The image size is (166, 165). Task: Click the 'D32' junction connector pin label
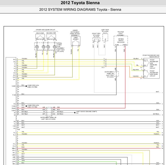pyautogui.click(x=54, y=114)
